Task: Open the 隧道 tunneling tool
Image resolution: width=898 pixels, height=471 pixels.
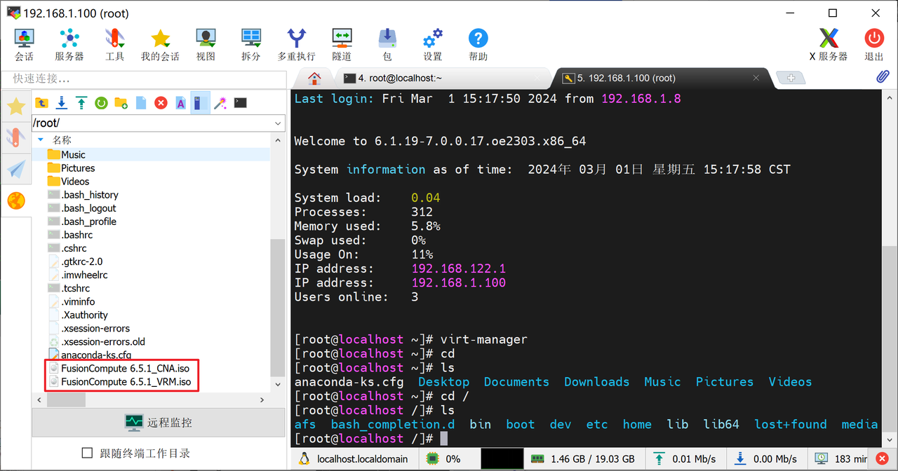Action: pyautogui.click(x=342, y=44)
